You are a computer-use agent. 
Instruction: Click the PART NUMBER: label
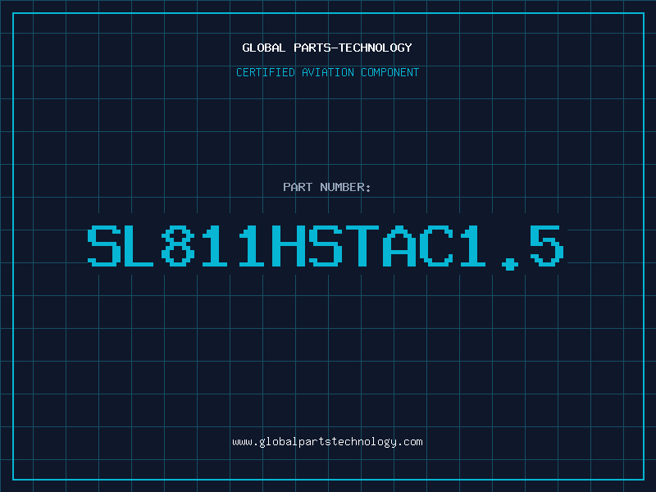[x=327, y=187]
